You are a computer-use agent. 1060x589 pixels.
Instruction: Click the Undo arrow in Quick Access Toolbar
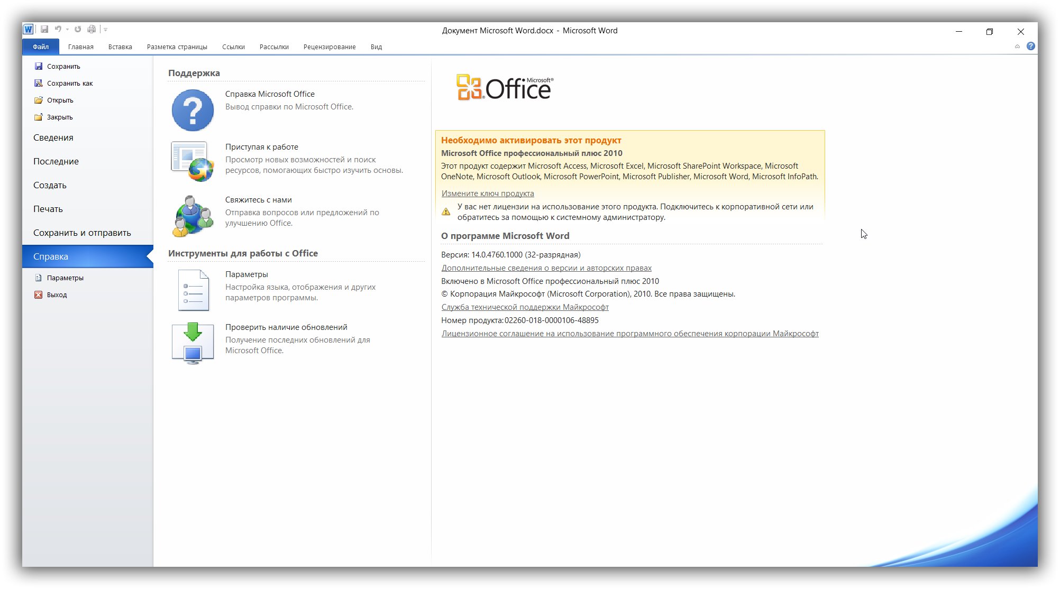pyautogui.click(x=58, y=30)
